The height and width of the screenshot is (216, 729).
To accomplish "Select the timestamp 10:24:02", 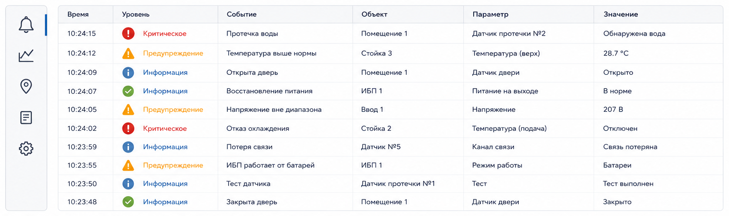I will (82, 128).
